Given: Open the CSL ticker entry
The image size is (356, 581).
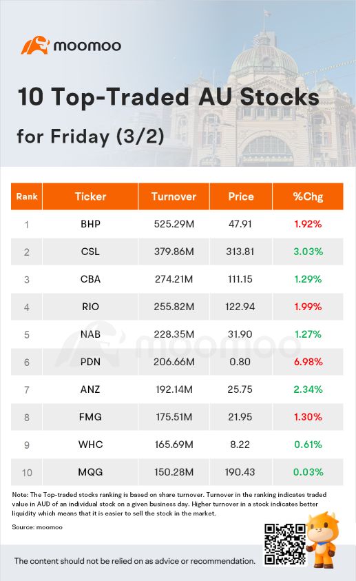Looking at the screenshot, I should [x=90, y=252].
